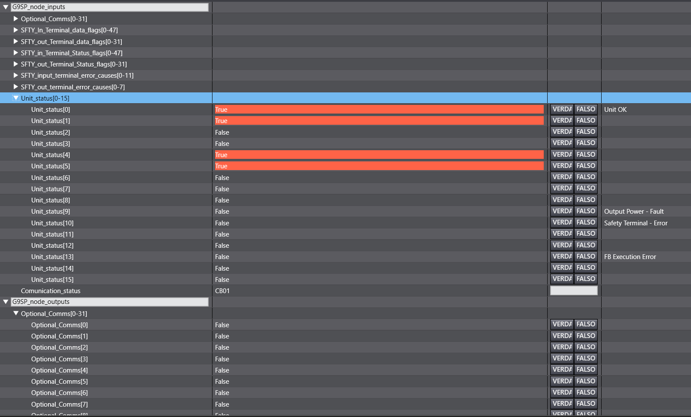The width and height of the screenshot is (691, 417).
Task: Set Unit_status[9] to VERDADERO
Action: 562,211
